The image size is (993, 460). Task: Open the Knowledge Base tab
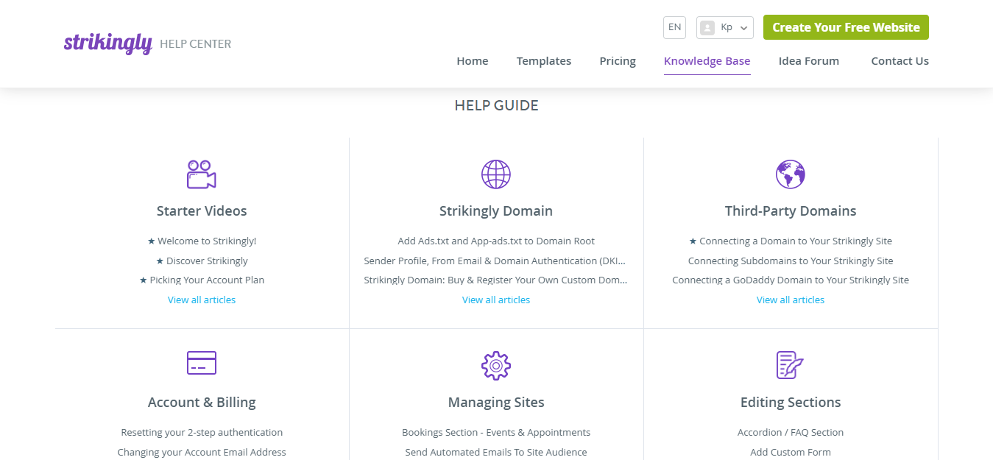pyautogui.click(x=707, y=61)
